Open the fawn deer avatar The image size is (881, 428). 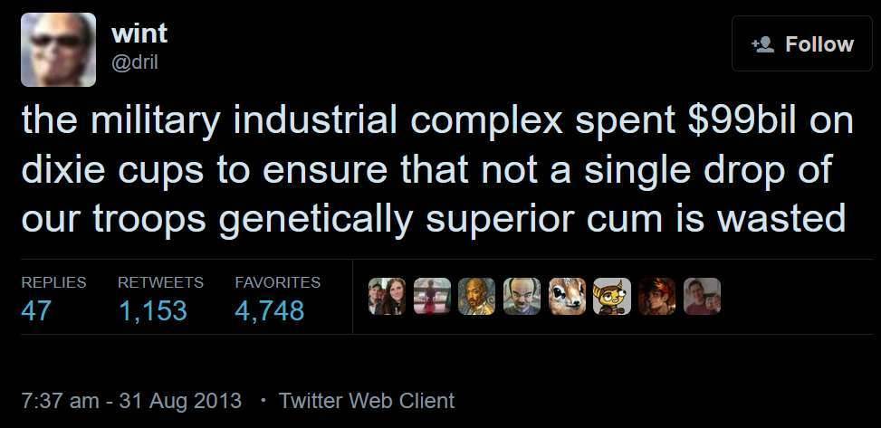[x=567, y=296]
